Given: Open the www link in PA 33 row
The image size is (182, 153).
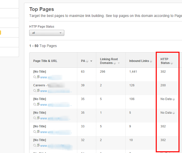Looking at the screenshot, I should 56,132.
